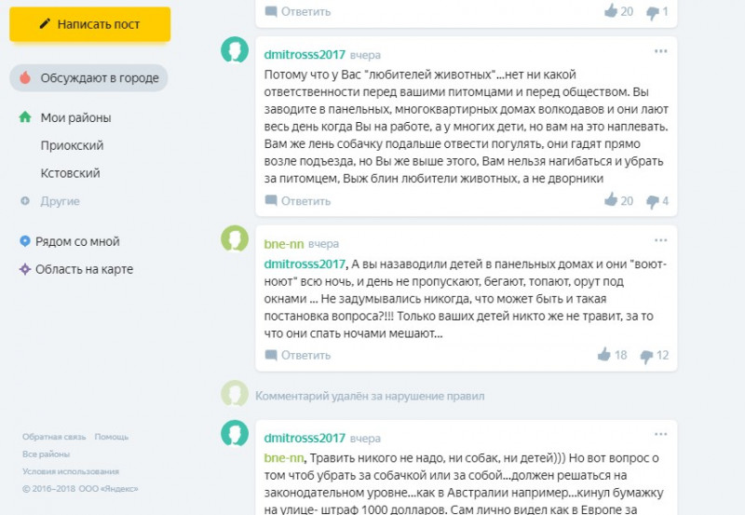
Task: Click first dmitrosss2017 avatar icon
Action: 235,50
